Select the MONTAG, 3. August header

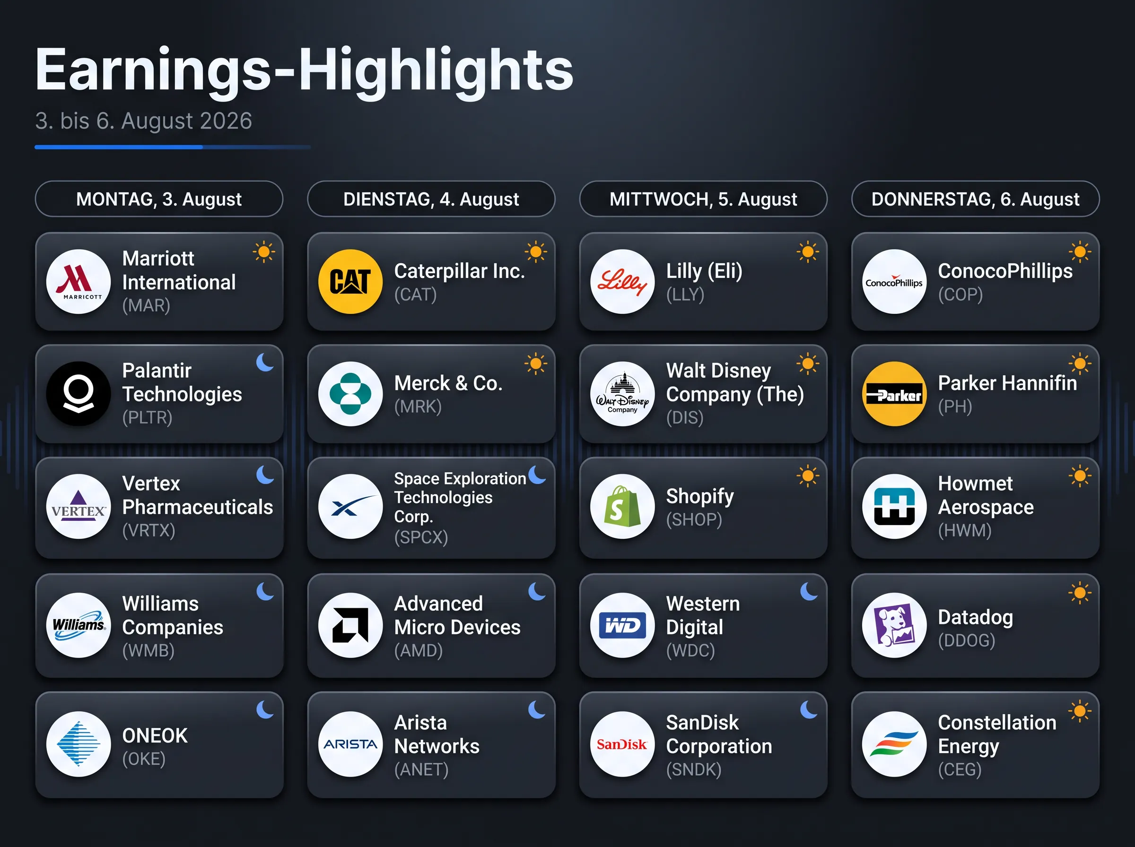[x=159, y=199]
